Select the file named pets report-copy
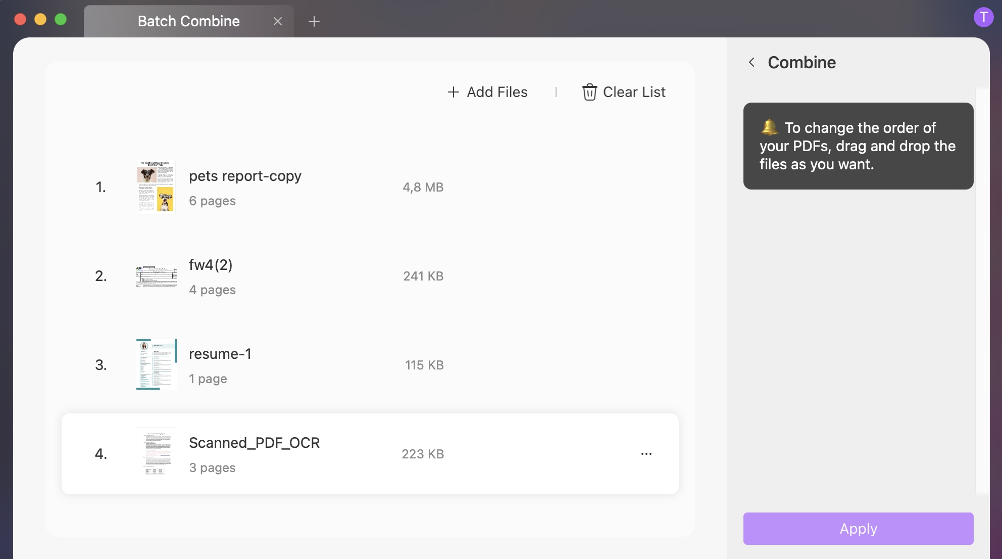1002x559 pixels. click(244, 176)
